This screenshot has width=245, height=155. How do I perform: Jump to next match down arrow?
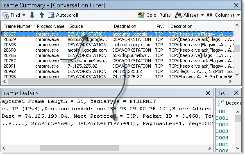[x=32, y=15]
